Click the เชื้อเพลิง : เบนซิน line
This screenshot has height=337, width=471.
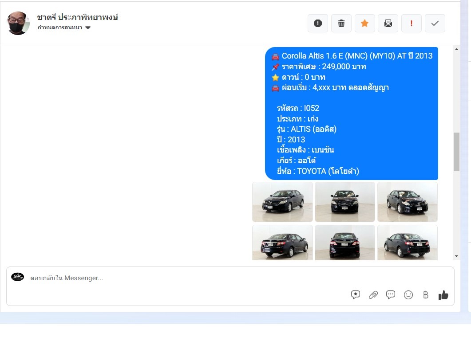305,150
